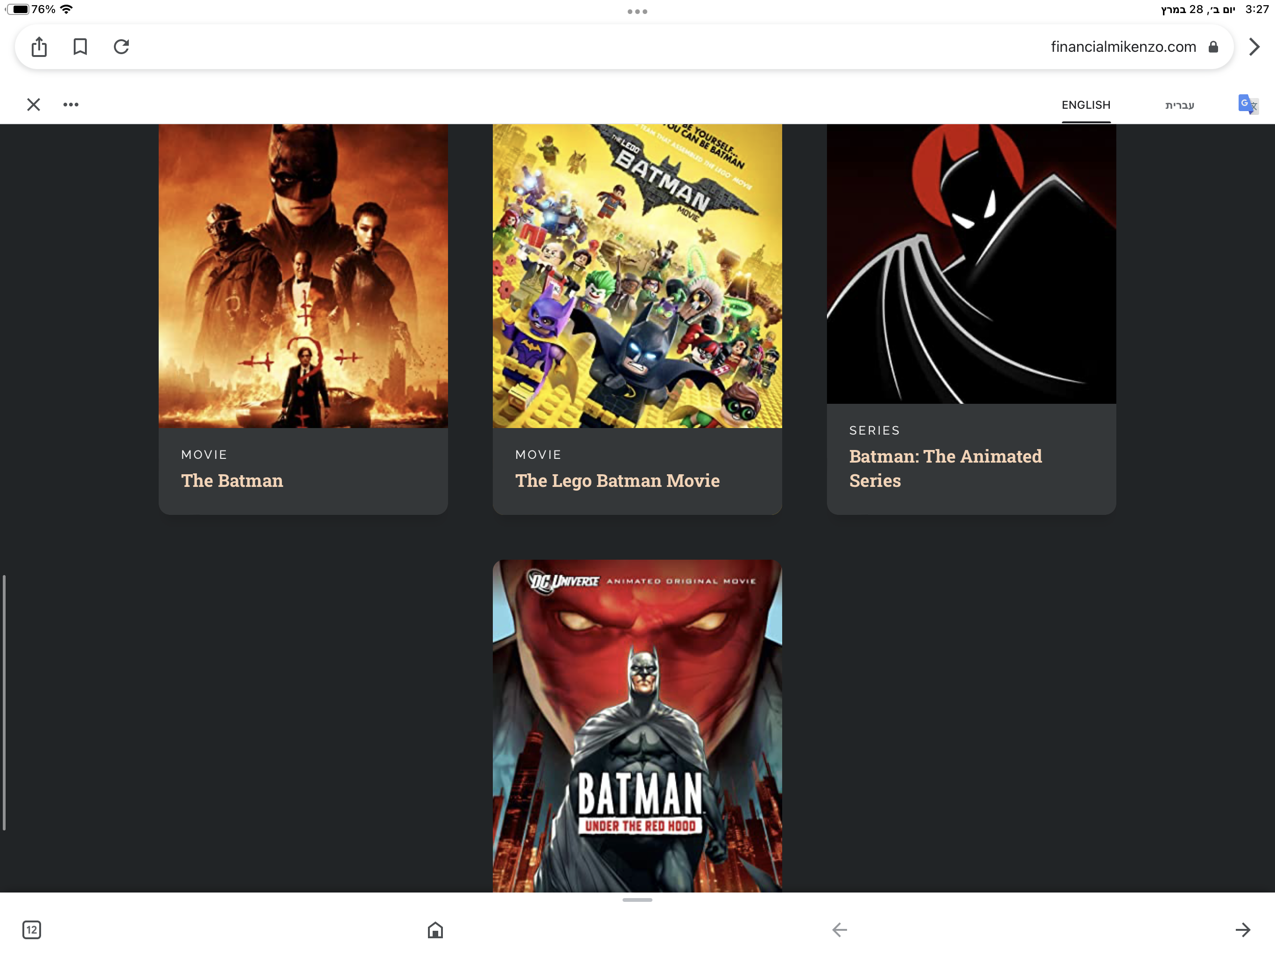Tap the share icon in address bar

click(39, 47)
